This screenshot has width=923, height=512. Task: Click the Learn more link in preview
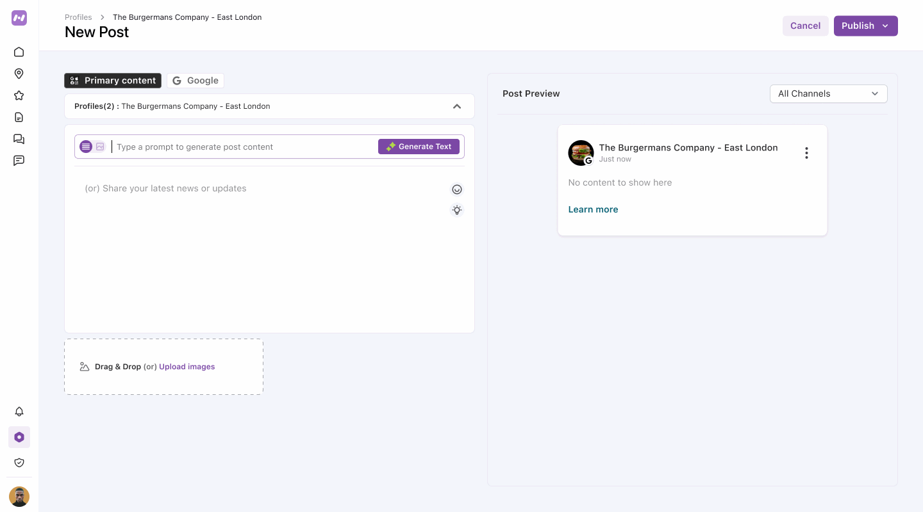[x=594, y=209]
